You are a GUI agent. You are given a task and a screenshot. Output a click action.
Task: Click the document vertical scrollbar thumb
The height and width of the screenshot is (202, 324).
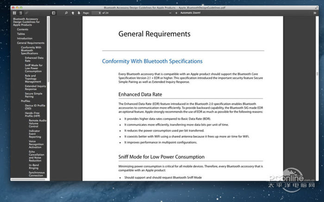[x=317, y=74]
